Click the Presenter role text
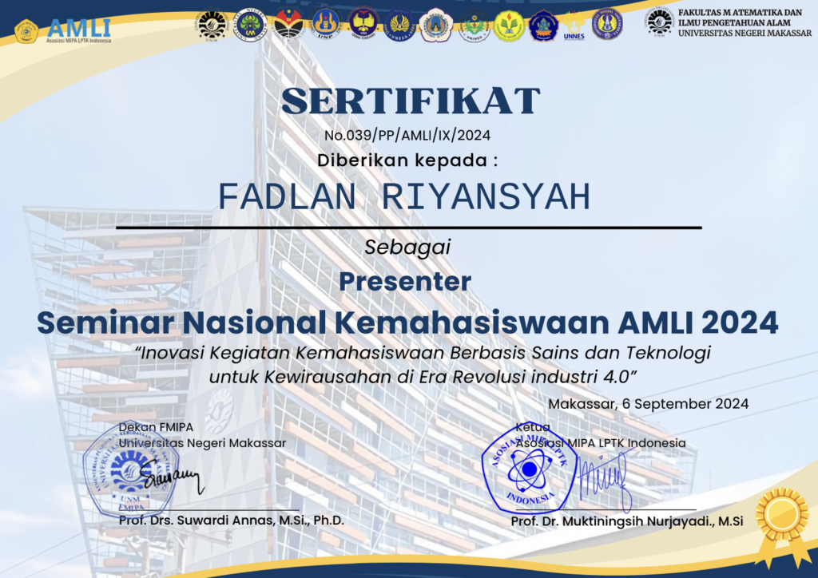The width and height of the screenshot is (818, 578). [405, 281]
